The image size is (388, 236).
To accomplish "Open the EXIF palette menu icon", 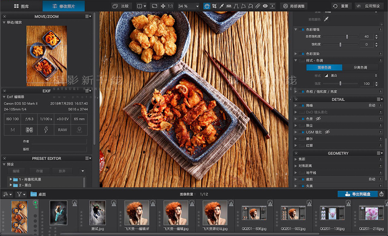I will 88,91.
